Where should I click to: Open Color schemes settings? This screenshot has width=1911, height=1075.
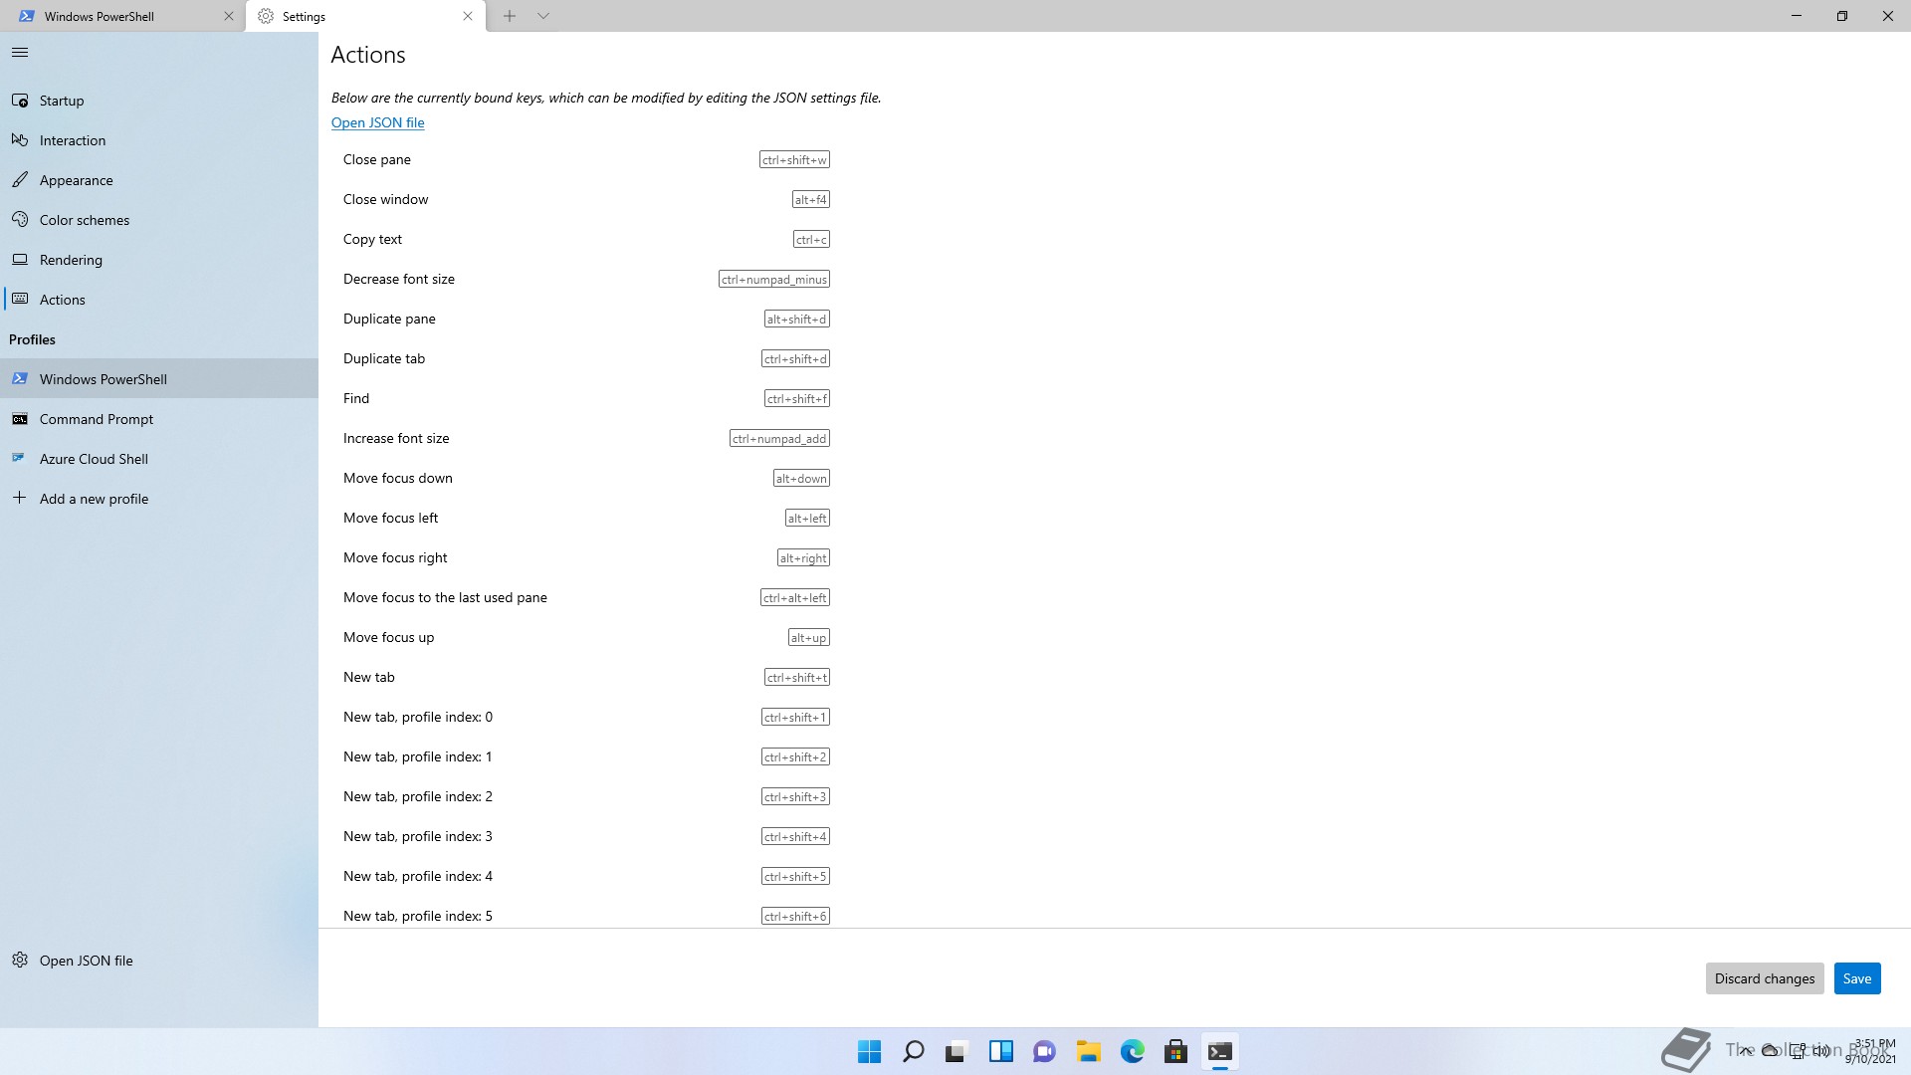(85, 220)
